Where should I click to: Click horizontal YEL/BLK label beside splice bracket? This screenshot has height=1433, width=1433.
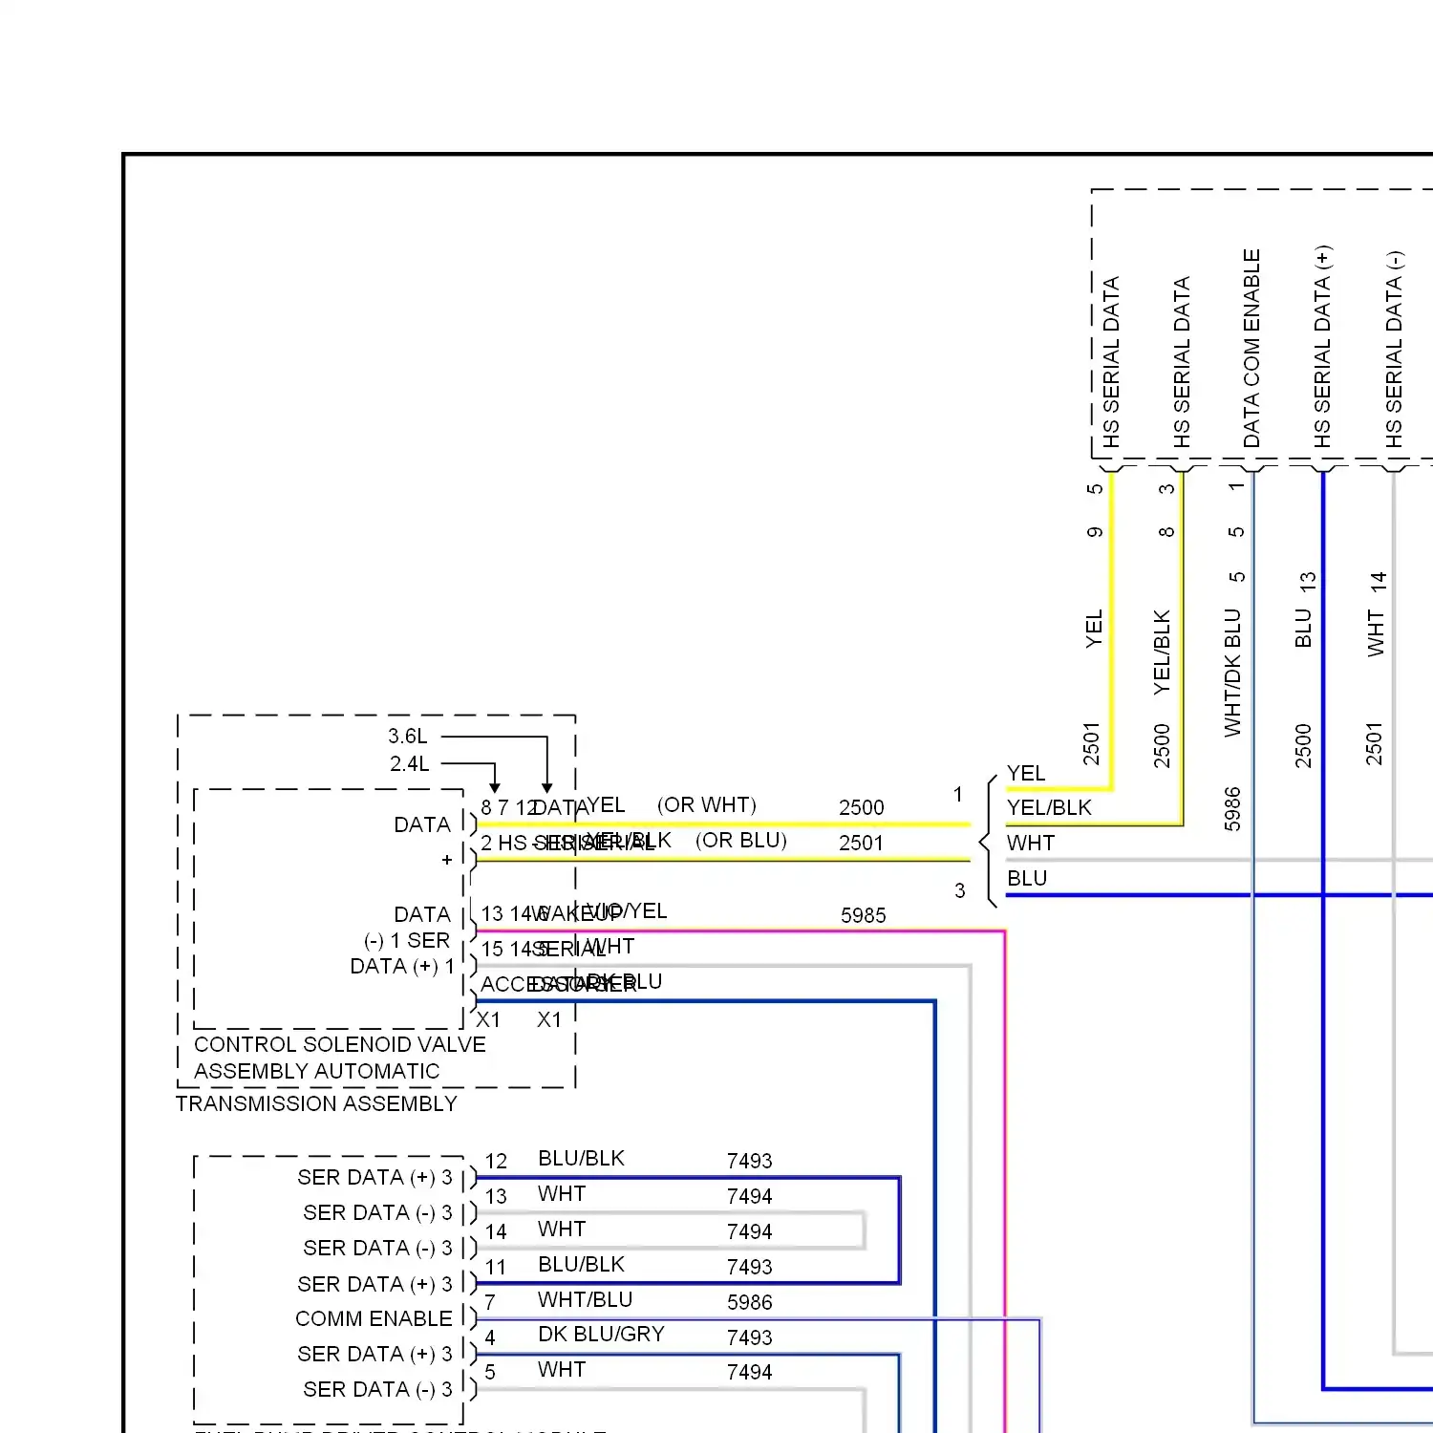(1049, 808)
